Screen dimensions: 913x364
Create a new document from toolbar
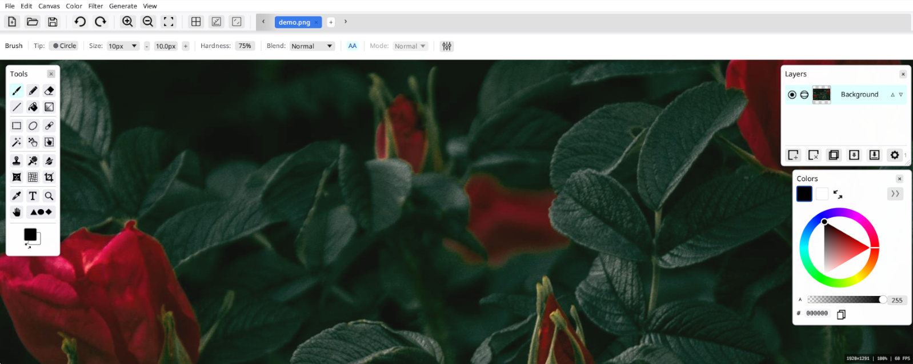12,22
